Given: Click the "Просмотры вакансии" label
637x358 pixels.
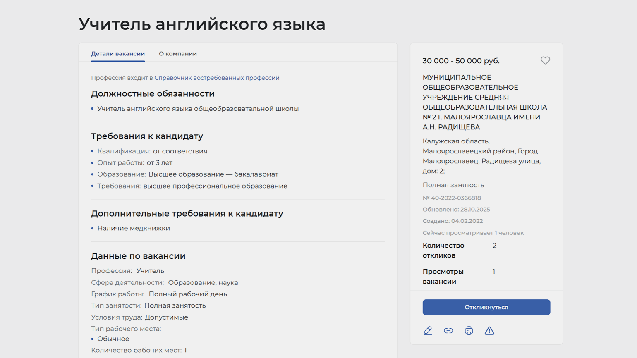Looking at the screenshot, I should [x=443, y=277].
